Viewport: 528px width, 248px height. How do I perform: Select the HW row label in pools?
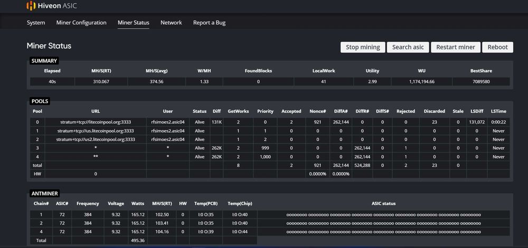click(37, 174)
